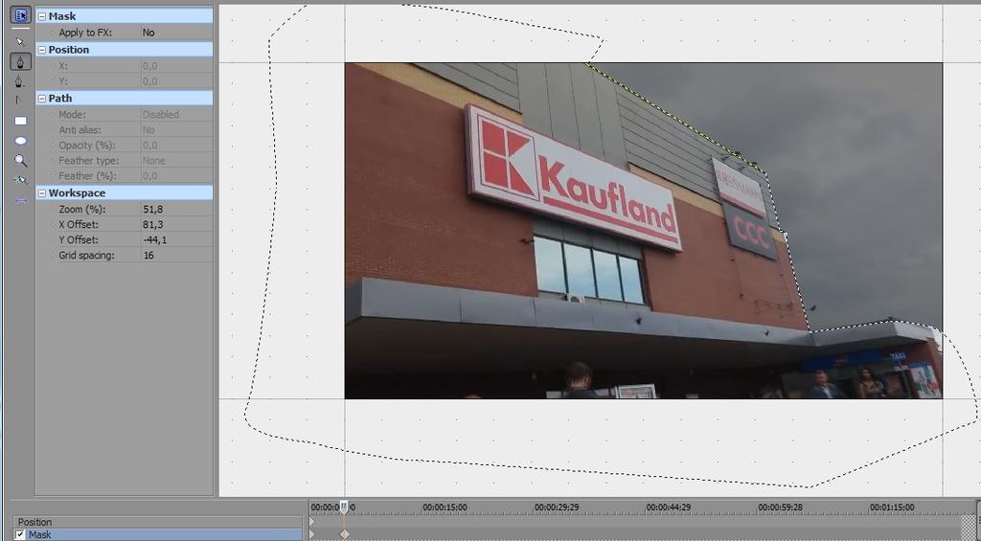The height and width of the screenshot is (541, 981).
Task: Uncheck the Mask track checkbox
Action: pyautogui.click(x=21, y=534)
